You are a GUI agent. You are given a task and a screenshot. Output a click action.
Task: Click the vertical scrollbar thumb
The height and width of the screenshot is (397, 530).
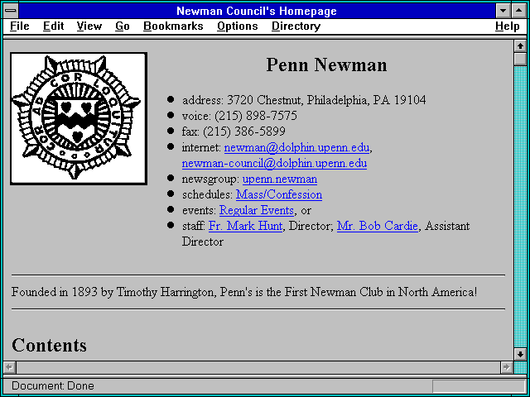(520, 59)
